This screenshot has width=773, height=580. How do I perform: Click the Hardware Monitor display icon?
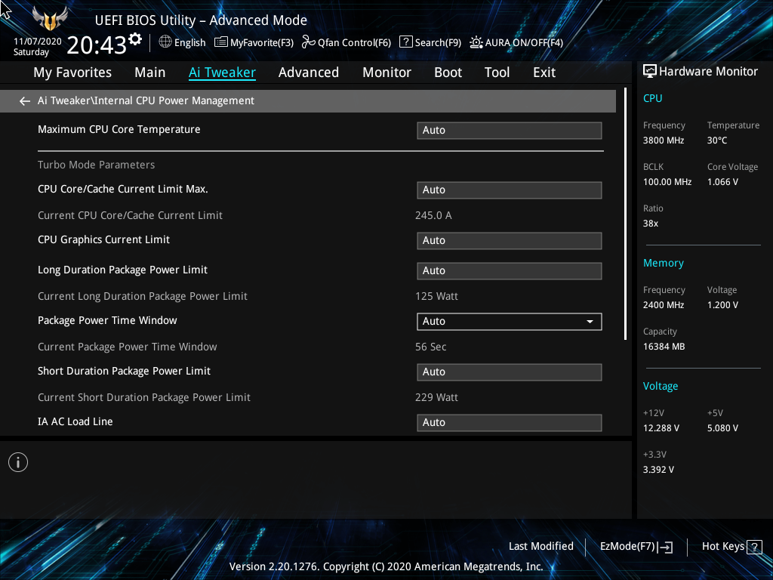point(650,72)
